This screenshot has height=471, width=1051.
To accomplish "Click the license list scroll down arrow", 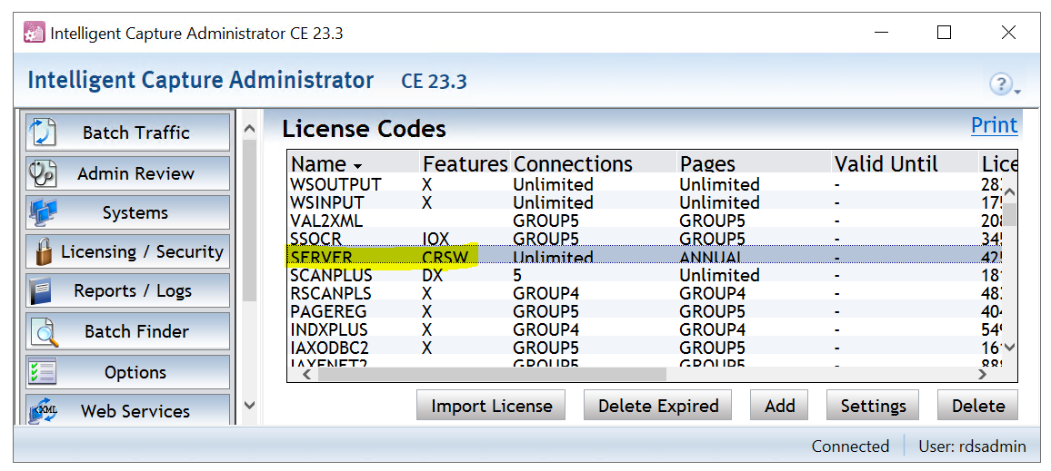I will [1009, 348].
